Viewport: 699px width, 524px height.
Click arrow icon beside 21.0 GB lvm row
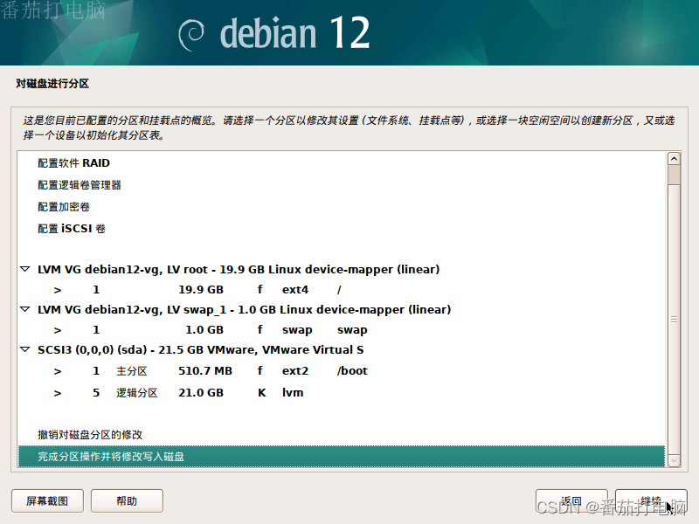tap(58, 393)
